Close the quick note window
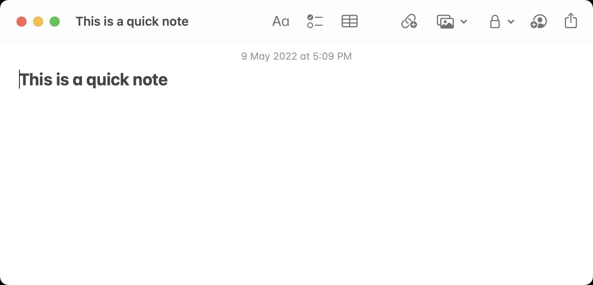This screenshot has height=285, width=593. pos(22,22)
